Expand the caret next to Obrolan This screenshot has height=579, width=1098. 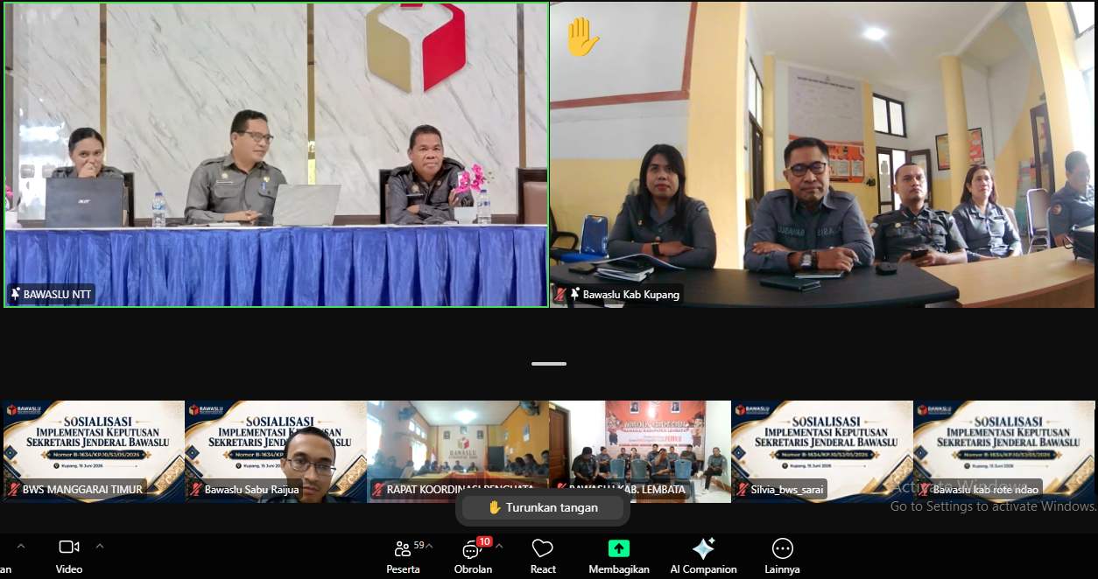(499, 546)
